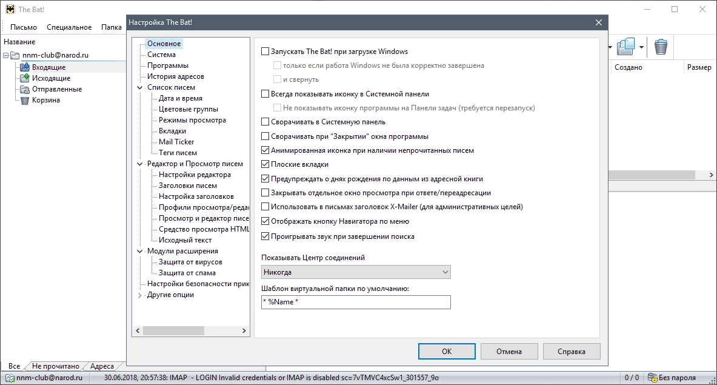Close the Настройка The Bat! dialog
717x385 pixels.
[599, 22]
